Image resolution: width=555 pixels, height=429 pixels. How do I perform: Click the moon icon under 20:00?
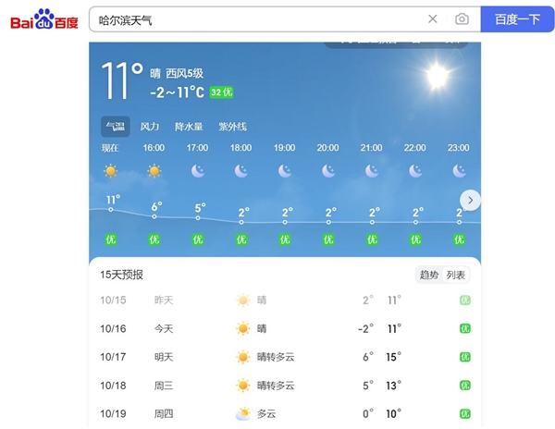328,171
